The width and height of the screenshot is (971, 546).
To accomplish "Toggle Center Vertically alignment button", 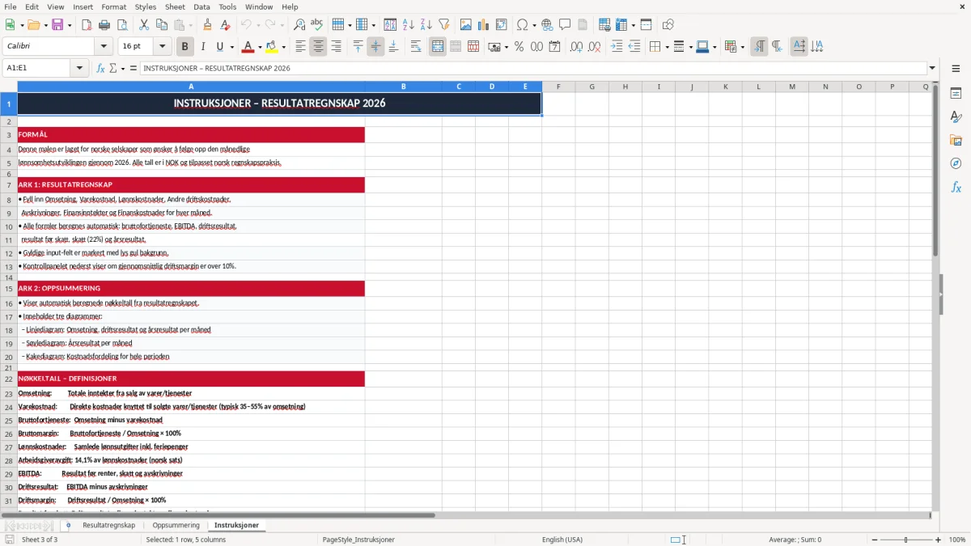I will pyautogui.click(x=375, y=47).
